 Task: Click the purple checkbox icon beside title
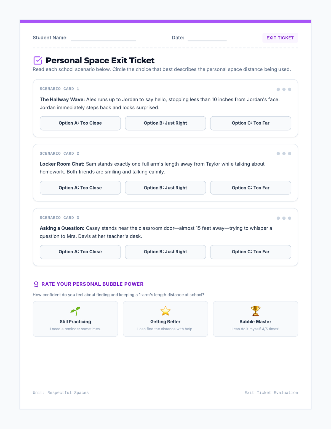tap(38, 60)
